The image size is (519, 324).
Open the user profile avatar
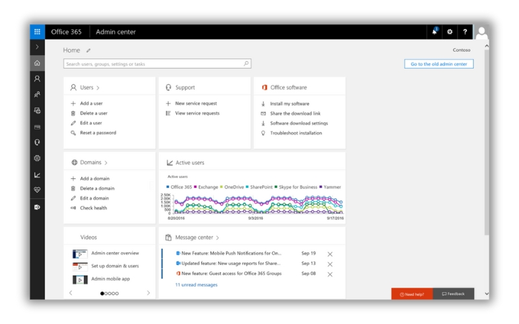tap(481, 32)
